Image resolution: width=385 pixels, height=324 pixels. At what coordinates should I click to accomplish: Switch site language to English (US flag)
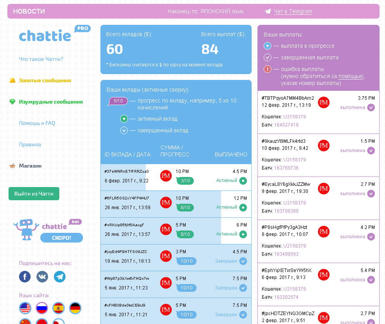tap(25, 308)
